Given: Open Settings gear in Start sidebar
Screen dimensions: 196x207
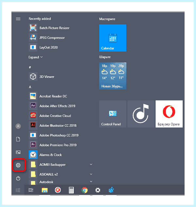Looking at the screenshot, I should pos(18,165).
